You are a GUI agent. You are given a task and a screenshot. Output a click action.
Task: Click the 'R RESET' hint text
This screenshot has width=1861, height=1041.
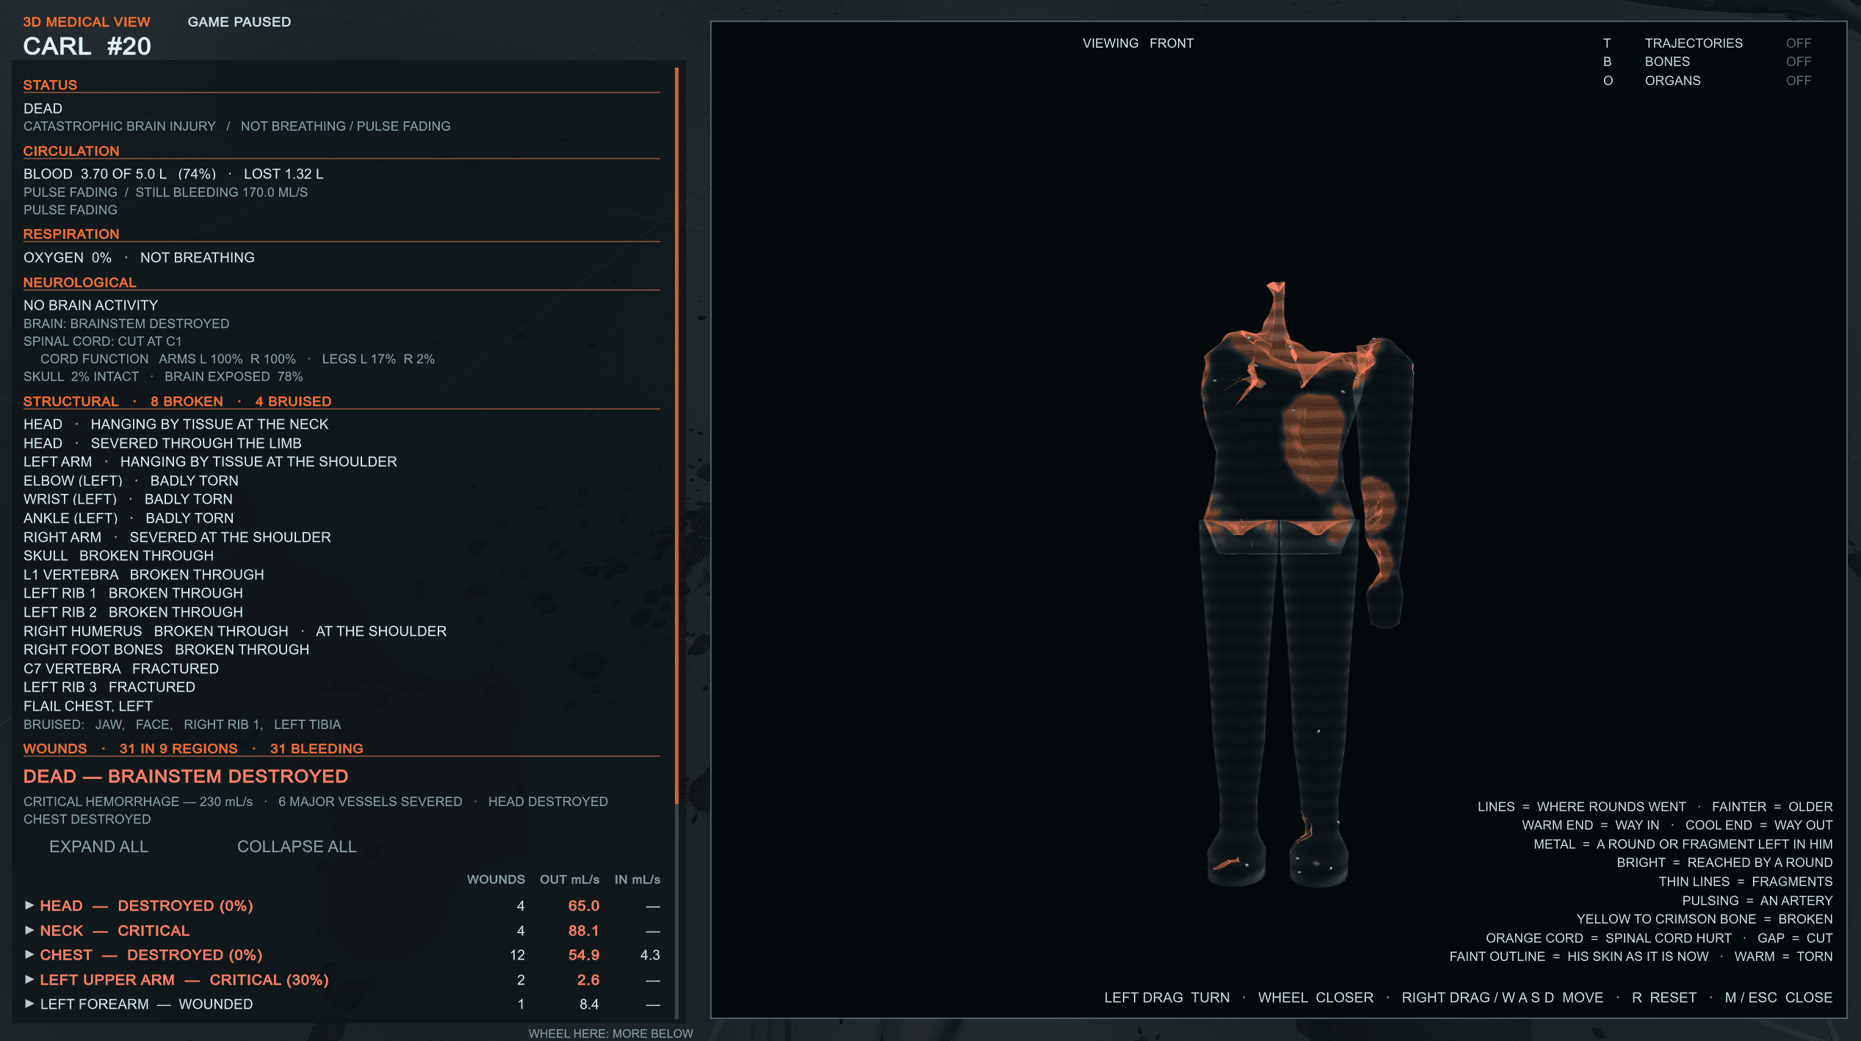[1664, 998]
